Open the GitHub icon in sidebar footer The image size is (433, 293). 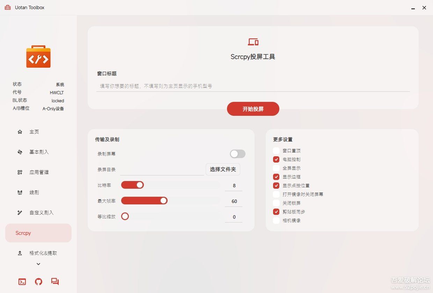point(38,282)
